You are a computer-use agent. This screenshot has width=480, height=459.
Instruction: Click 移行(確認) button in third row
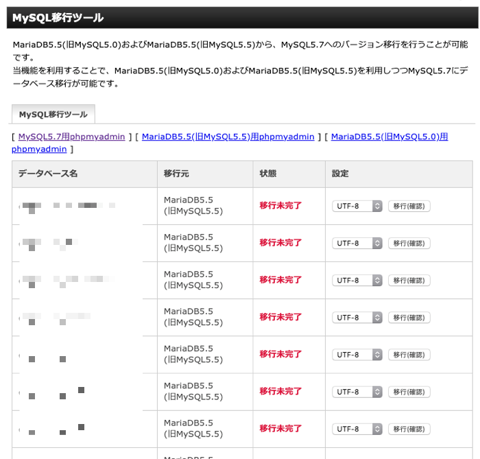click(x=409, y=280)
